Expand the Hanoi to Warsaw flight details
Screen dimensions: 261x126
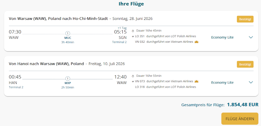[x=251, y=82]
